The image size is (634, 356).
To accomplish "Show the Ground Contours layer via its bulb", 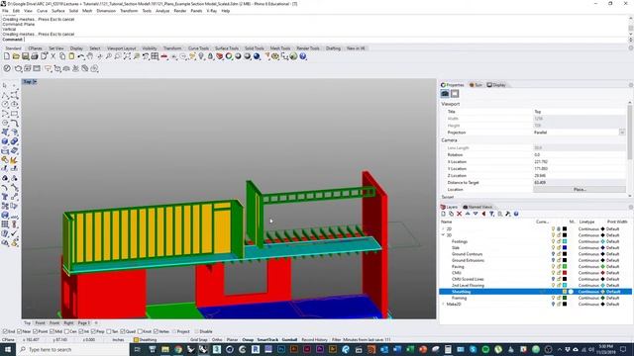I will pyautogui.click(x=553, y=254).
